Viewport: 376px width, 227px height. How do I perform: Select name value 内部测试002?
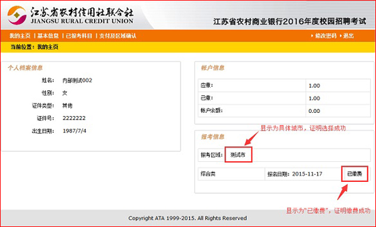[77, 80]
